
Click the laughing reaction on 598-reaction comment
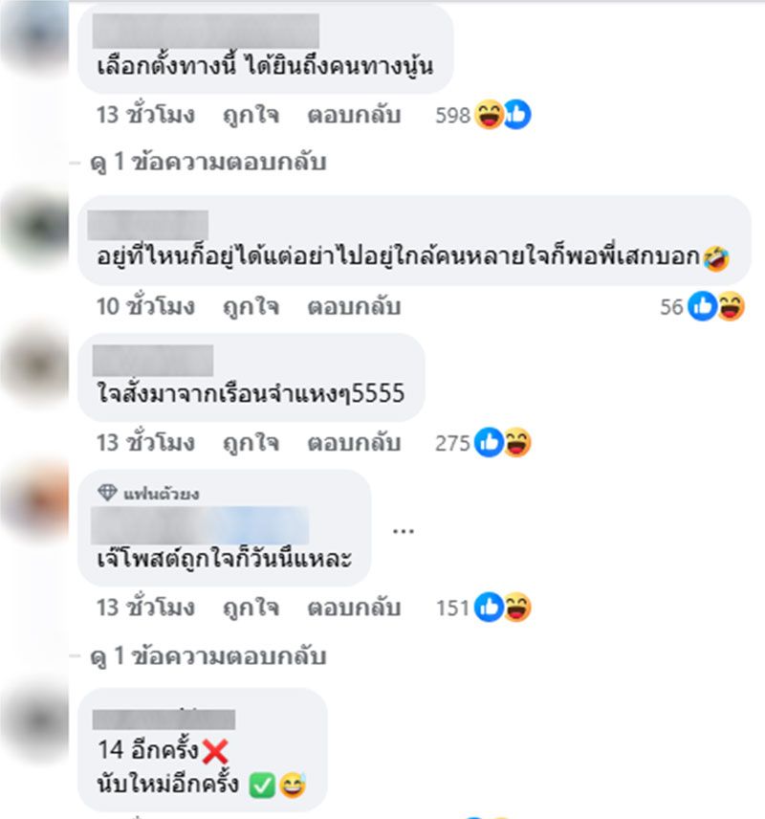(x=489, y=115)
